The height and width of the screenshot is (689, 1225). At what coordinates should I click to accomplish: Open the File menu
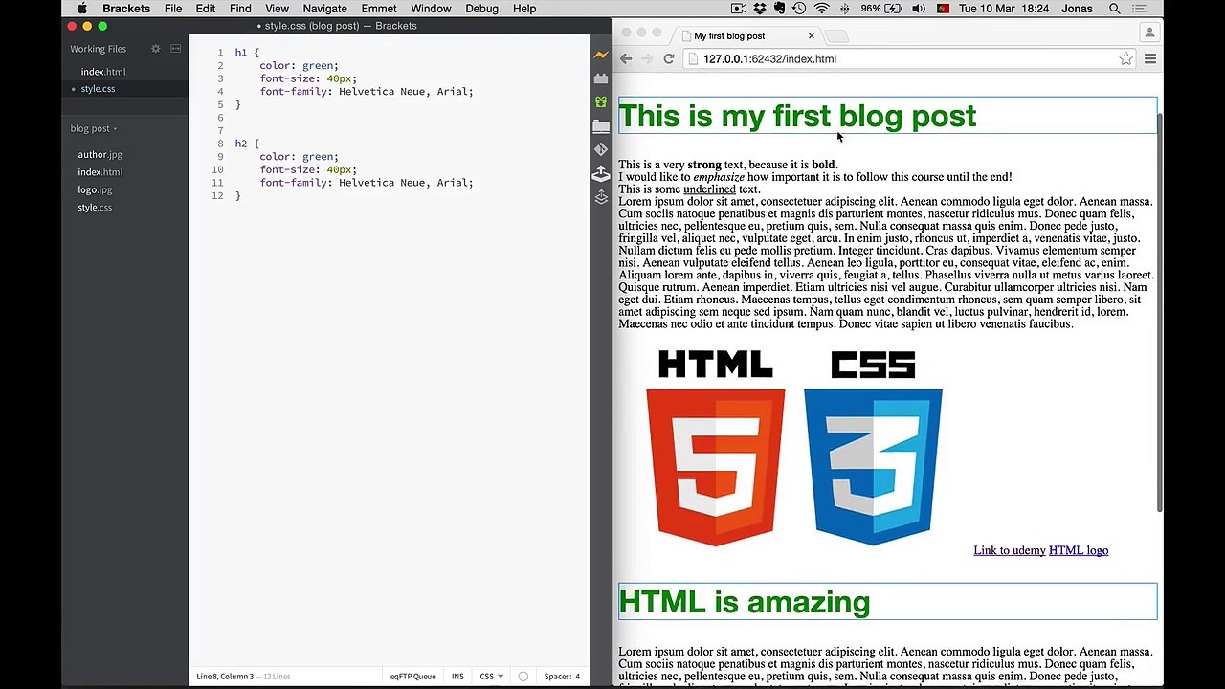coord(173,9)
